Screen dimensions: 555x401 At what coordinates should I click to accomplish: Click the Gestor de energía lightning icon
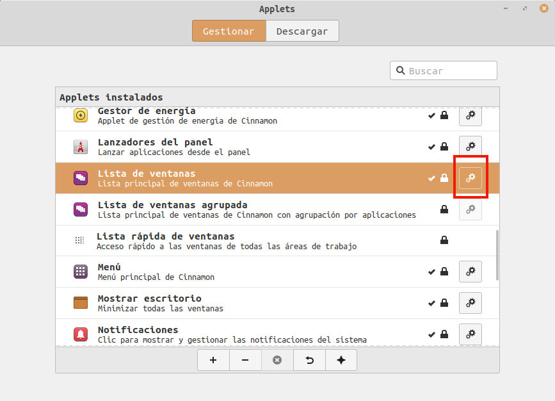pos(81,115)
